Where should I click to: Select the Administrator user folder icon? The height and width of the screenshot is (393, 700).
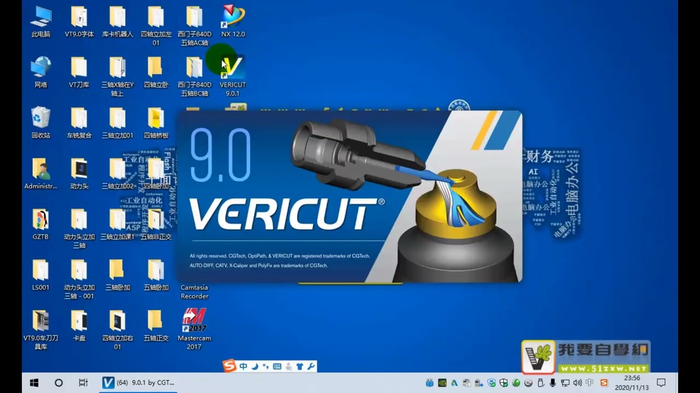41,174
